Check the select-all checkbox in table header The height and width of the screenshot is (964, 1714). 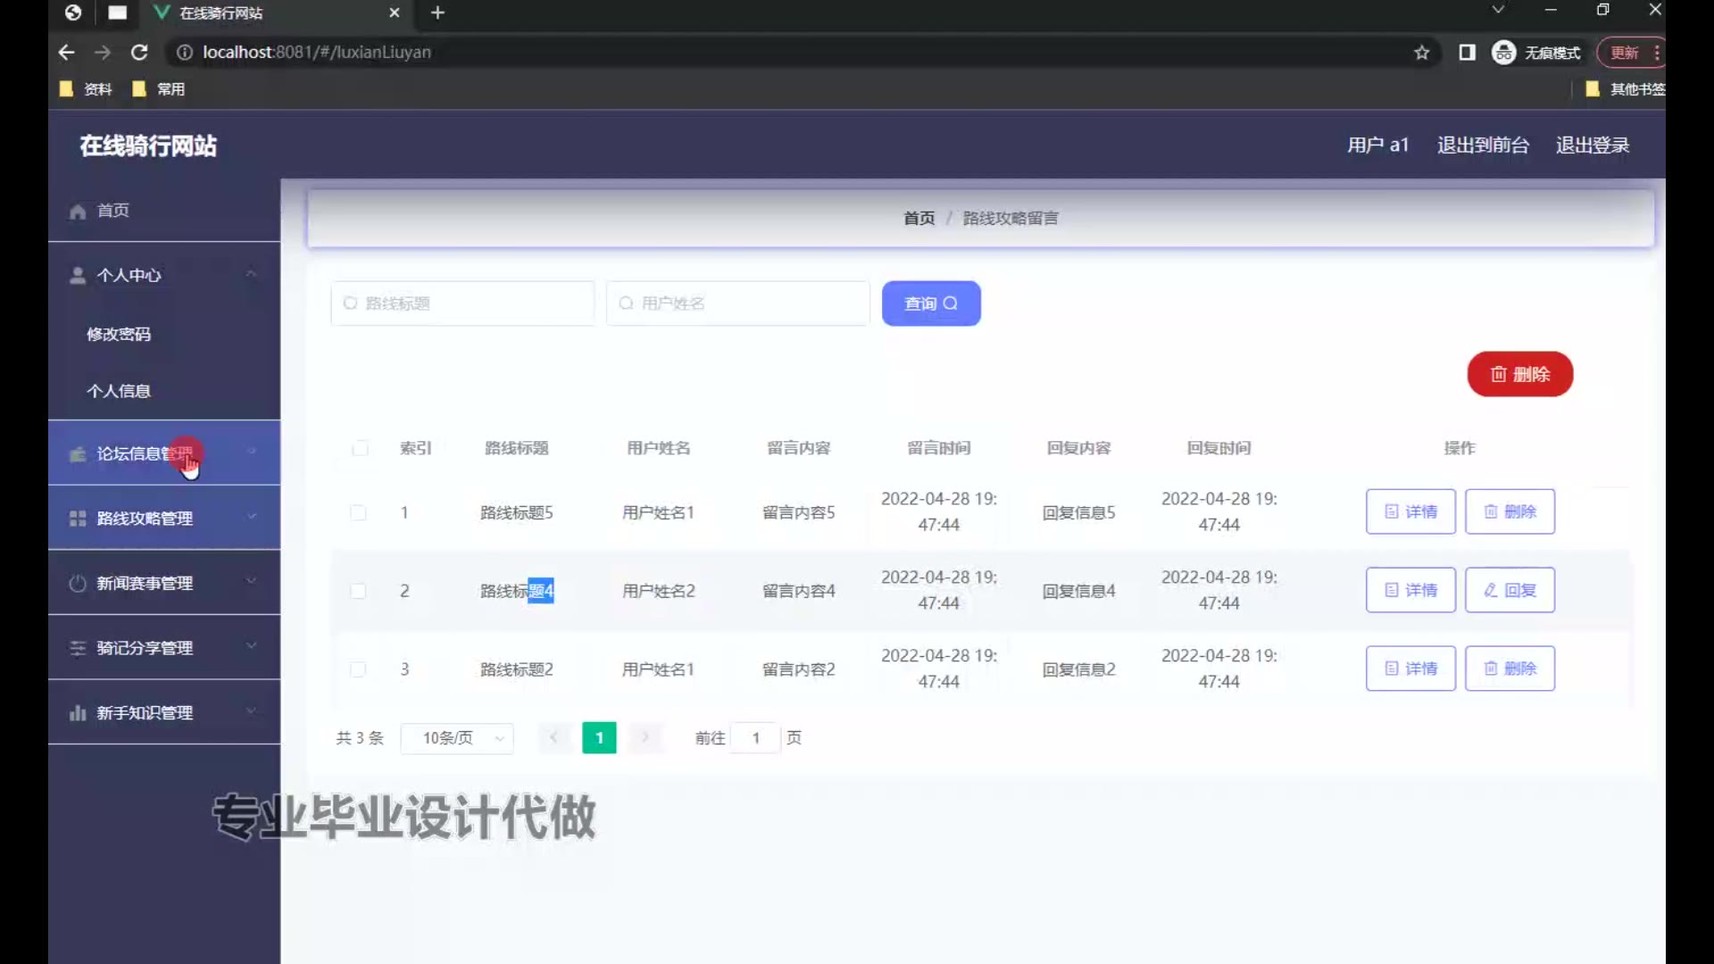360,448
